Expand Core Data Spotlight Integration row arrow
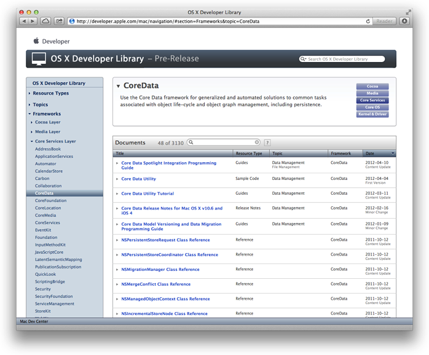The height and width of the screenshot is (355, 429). 117,163
